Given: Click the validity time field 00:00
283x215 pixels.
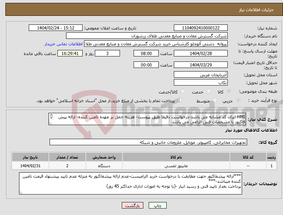Looking at the screenshot, I should pyautogui.click(x=146, y=65).
